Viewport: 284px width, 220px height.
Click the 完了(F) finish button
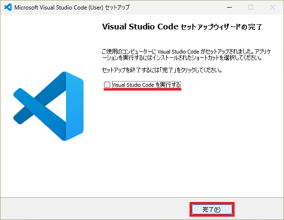coord(212,210)
